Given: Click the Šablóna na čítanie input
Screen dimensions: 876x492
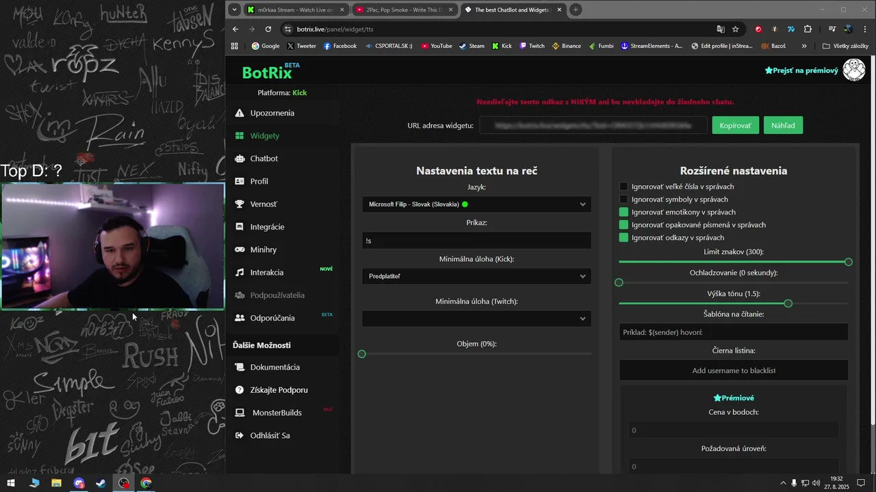Looking at the screenshot, I should pyautogui.click(x=734, y=332).
